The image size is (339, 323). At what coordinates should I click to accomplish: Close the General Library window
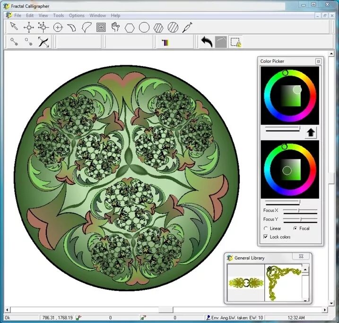[301, 256]
